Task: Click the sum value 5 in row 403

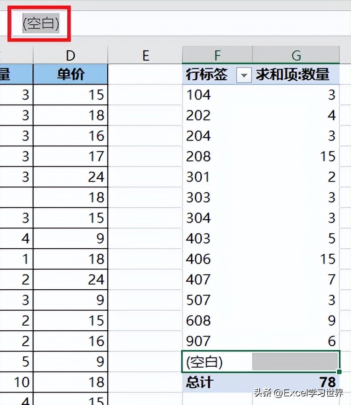Action: point(331,238)
